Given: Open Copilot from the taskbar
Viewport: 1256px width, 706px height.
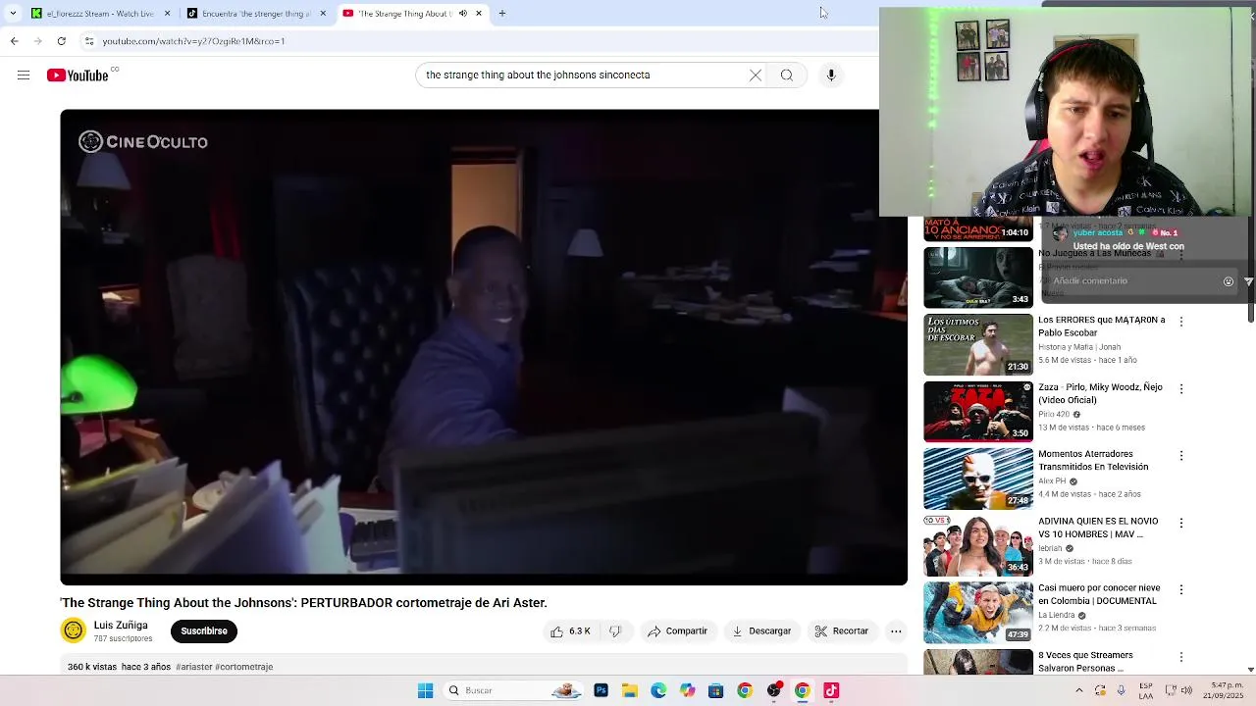Looking at the screenshot, I should tap(687, 691).
